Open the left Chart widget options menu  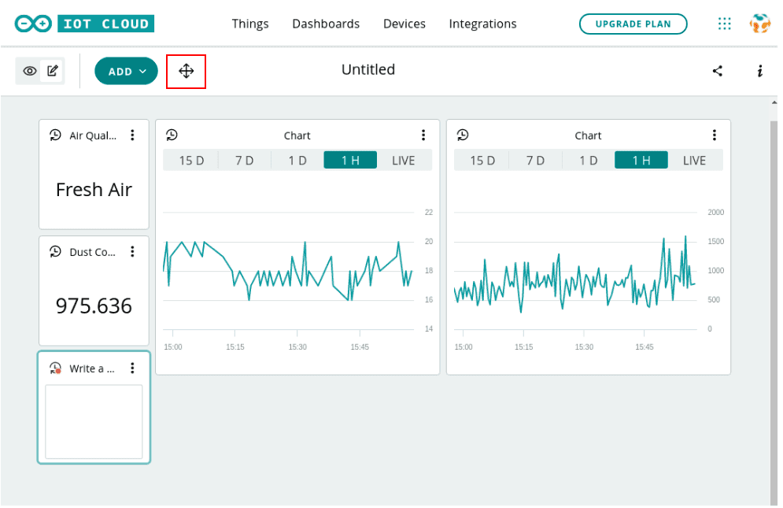(423, 135)
